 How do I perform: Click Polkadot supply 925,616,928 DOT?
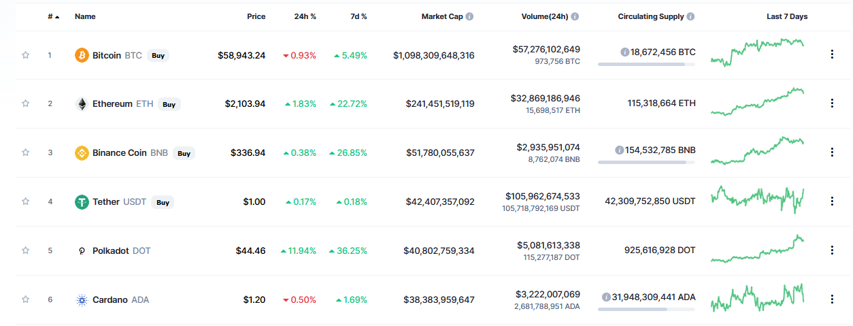coord(660,250)
